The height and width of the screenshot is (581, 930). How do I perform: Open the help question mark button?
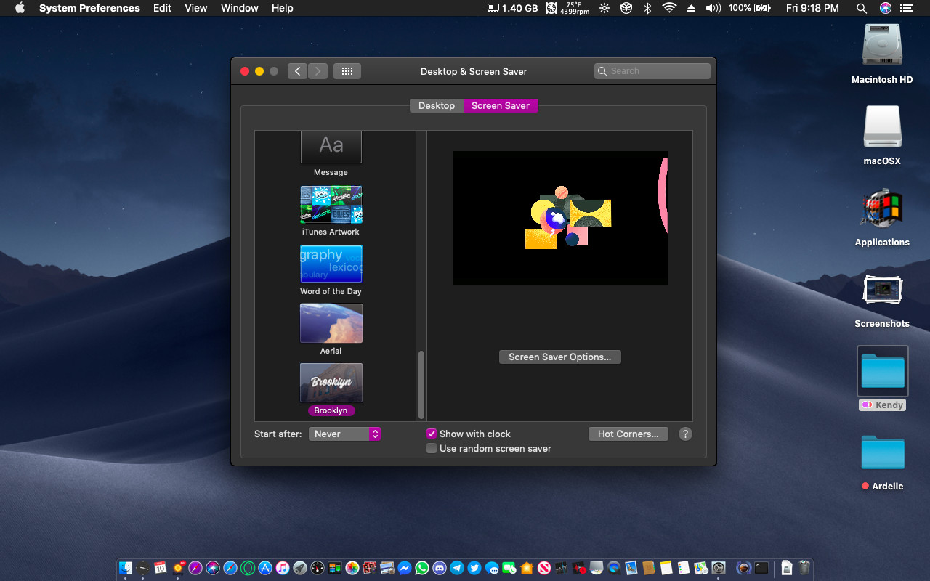685,434
